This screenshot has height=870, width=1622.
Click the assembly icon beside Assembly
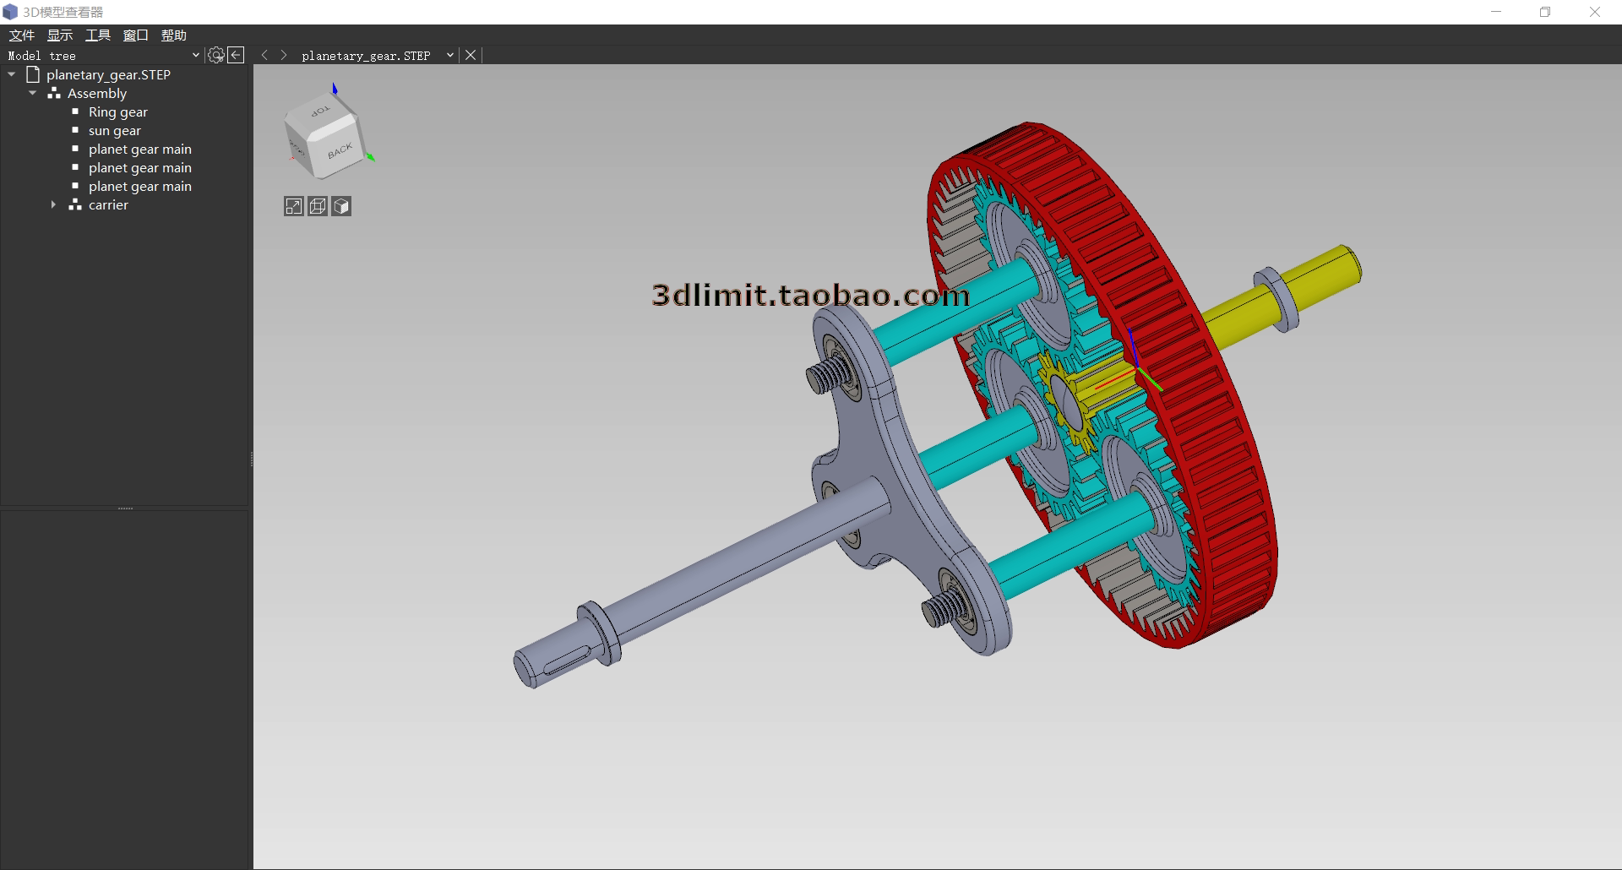click(54, 93)
